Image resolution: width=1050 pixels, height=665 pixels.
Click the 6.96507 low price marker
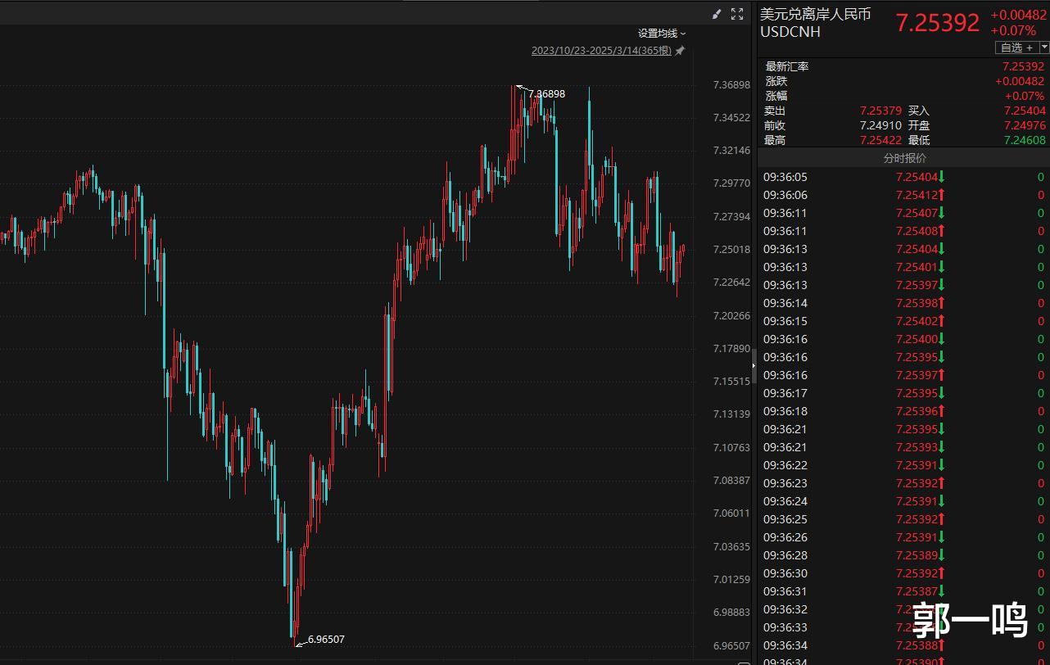(x=326, y=639)
